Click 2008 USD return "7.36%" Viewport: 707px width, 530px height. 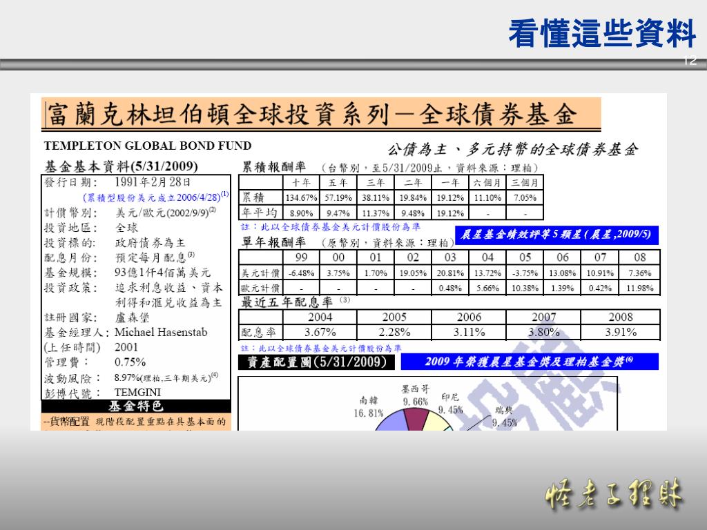tap(639, 273)
